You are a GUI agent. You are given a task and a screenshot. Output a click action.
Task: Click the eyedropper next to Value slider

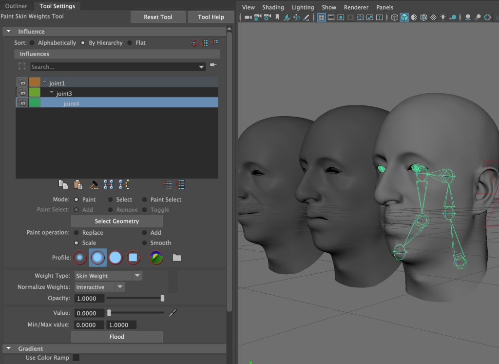click(x=172, y=313)
